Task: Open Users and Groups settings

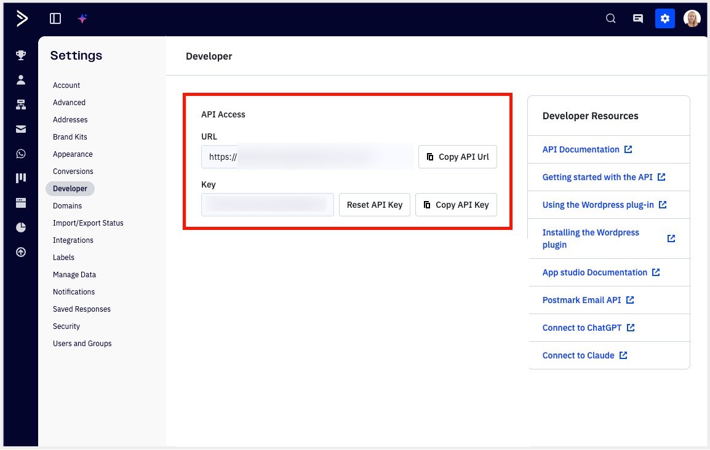Action: 82,344
